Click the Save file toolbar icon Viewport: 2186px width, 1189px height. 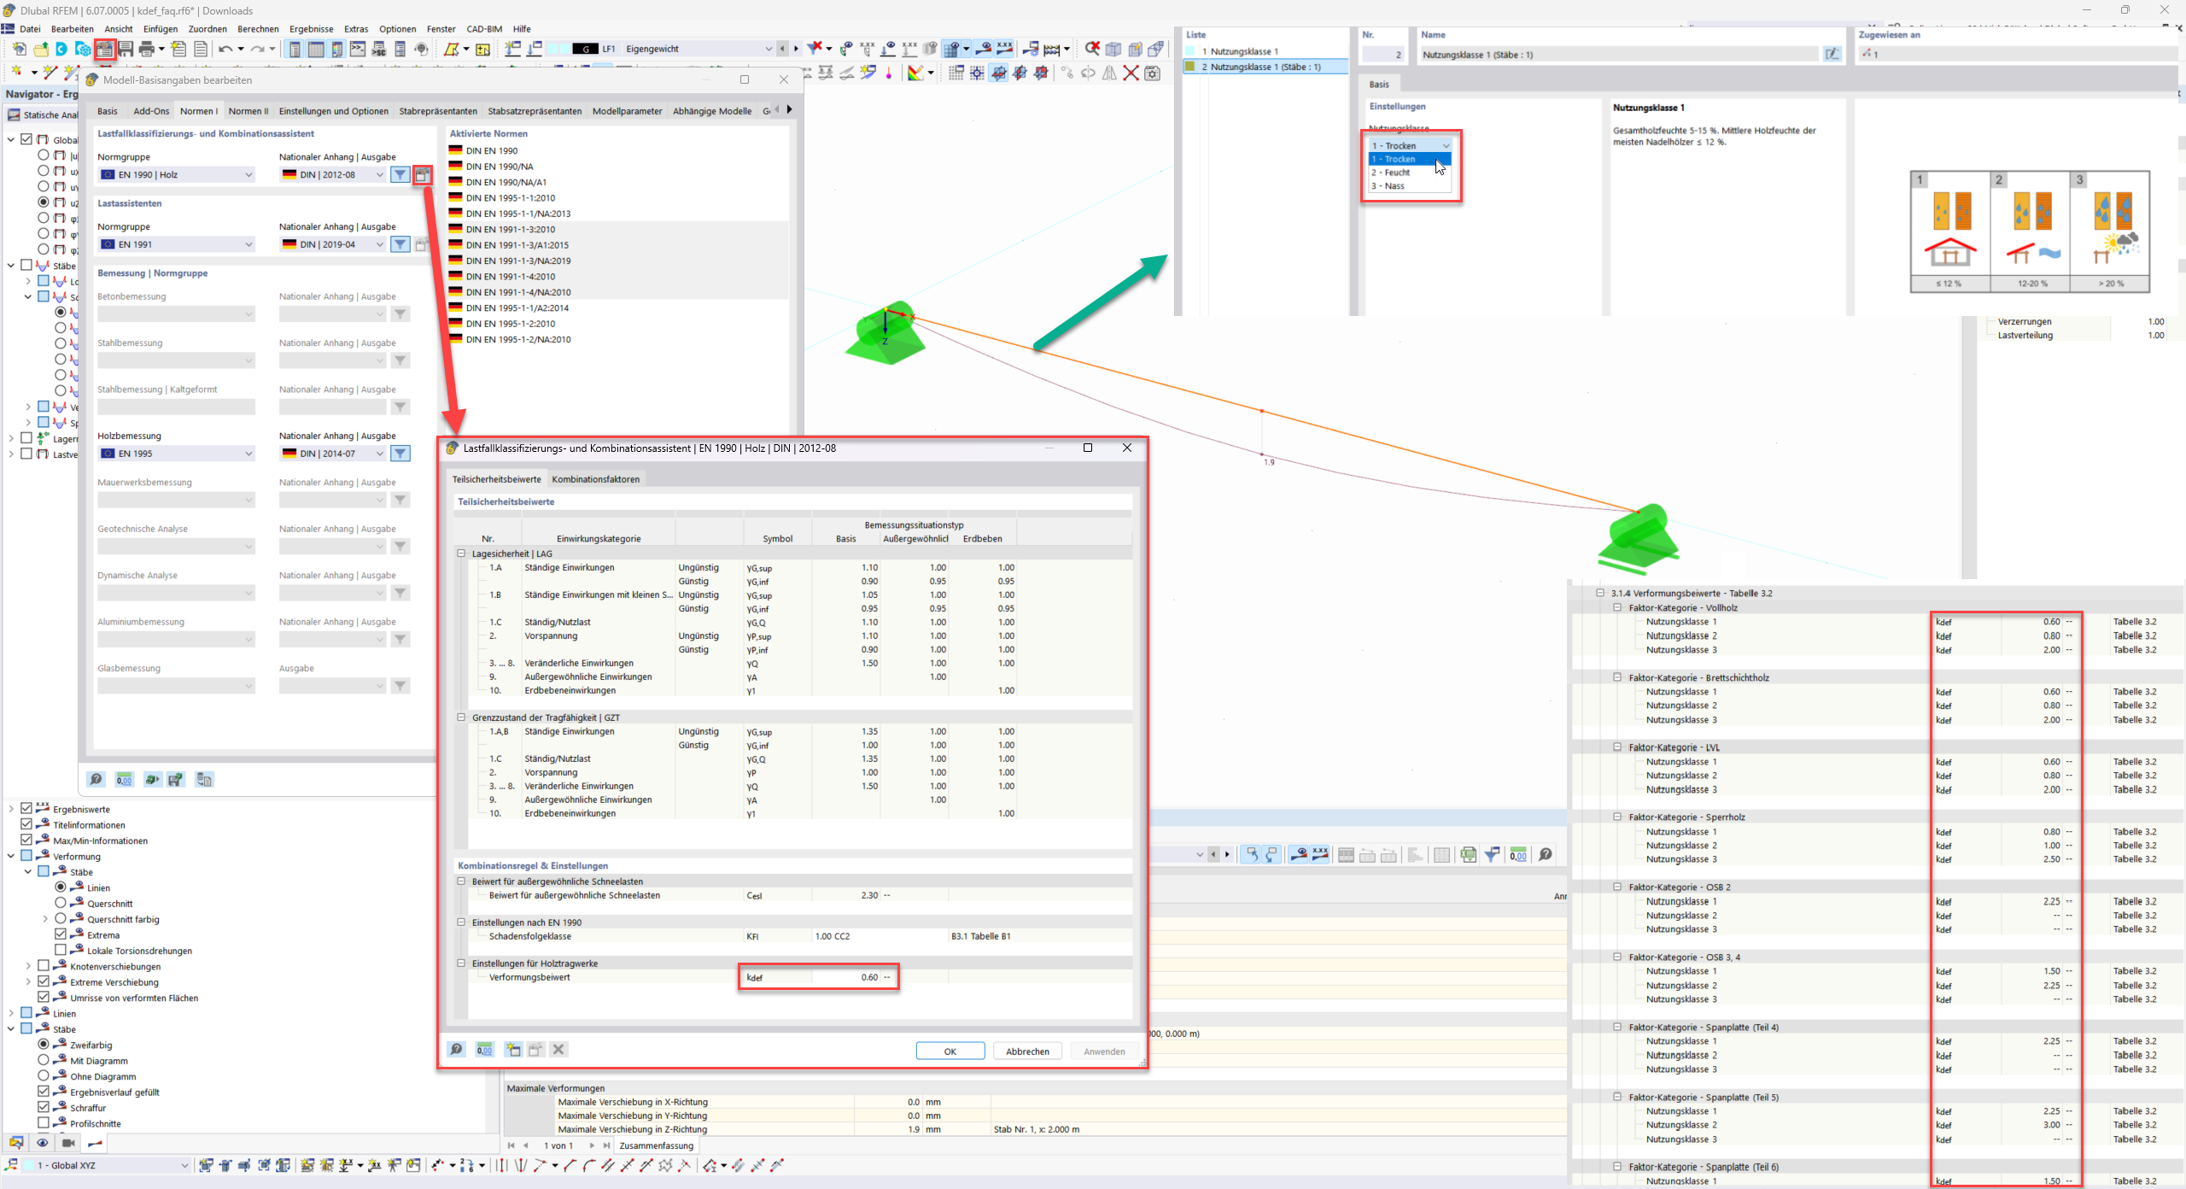(126, 49)
